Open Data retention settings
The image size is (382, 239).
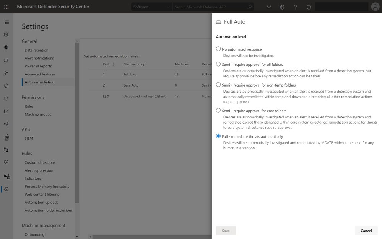click(x=36, y=50)
